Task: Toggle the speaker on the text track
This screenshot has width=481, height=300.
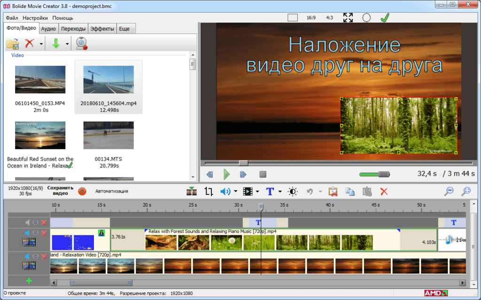Action: point(27,222)
